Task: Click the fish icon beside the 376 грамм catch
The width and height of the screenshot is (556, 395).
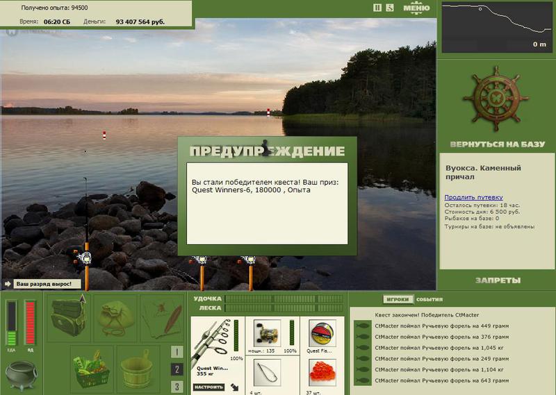Action: 363,337
